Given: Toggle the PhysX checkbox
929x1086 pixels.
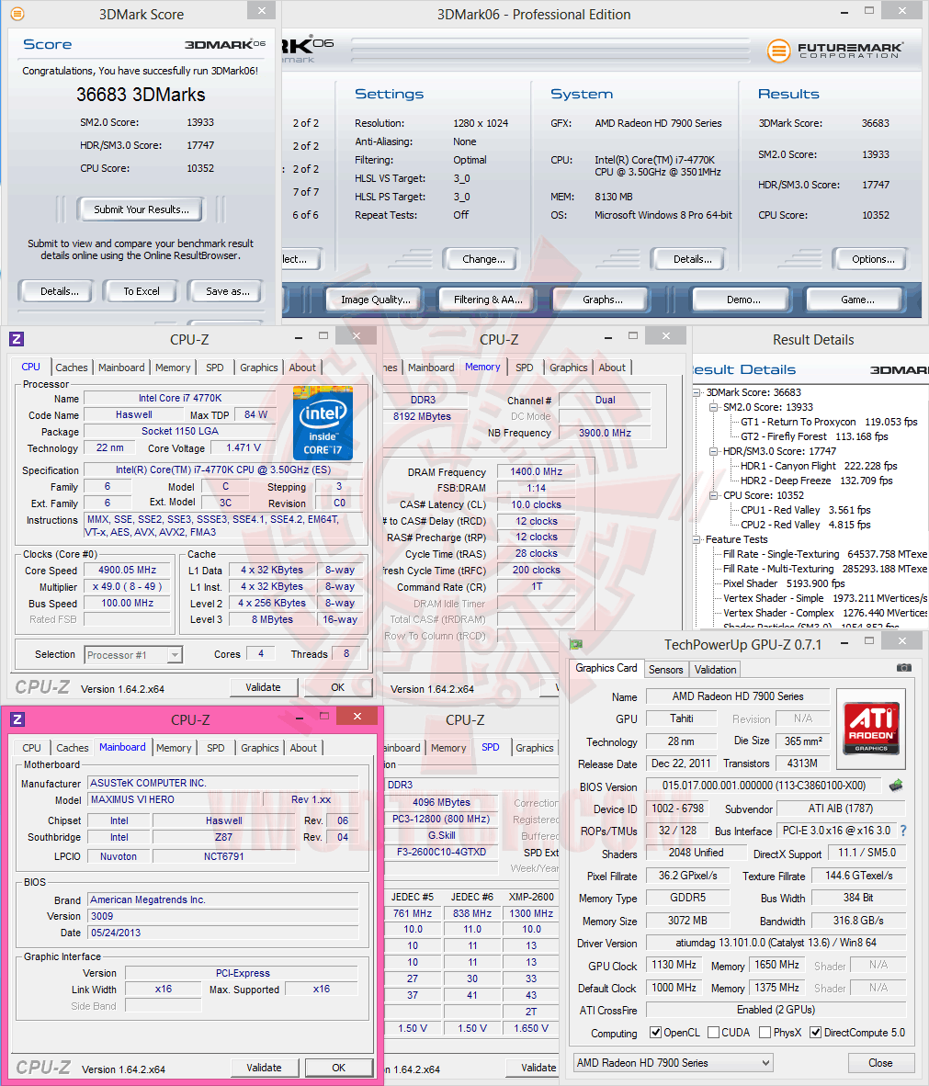Looking at the screenshot, I should 765,1032.
